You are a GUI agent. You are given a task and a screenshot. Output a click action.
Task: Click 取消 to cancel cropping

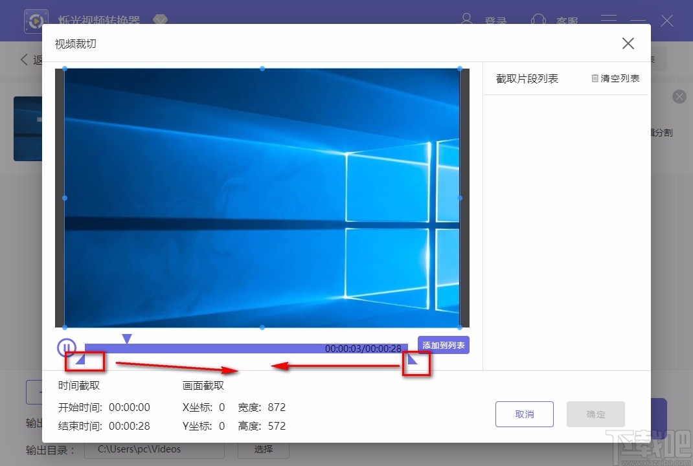(x=524, y=414)
